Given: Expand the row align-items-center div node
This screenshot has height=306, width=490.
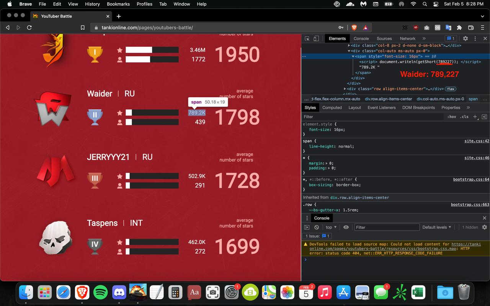Looking at the screenshot, I should pos(345,89).
